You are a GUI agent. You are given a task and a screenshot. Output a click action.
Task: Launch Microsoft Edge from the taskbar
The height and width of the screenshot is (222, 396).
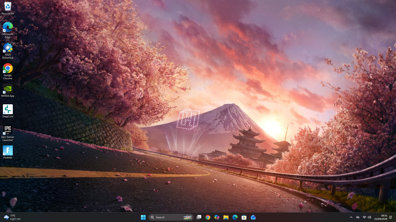235,217
